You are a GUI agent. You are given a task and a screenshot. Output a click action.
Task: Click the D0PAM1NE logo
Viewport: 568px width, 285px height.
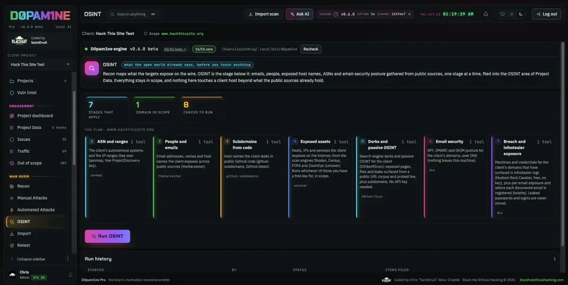click(x=40, y=15)
